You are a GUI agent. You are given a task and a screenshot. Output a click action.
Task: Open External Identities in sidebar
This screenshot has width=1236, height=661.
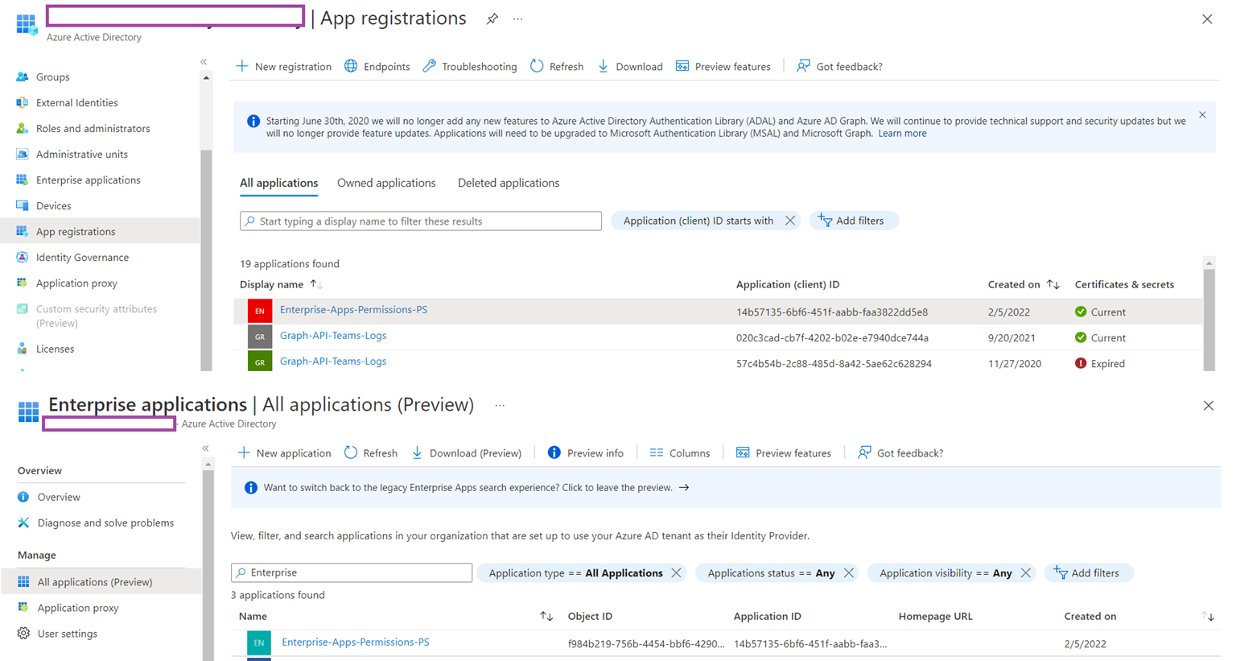pos(76,102)
